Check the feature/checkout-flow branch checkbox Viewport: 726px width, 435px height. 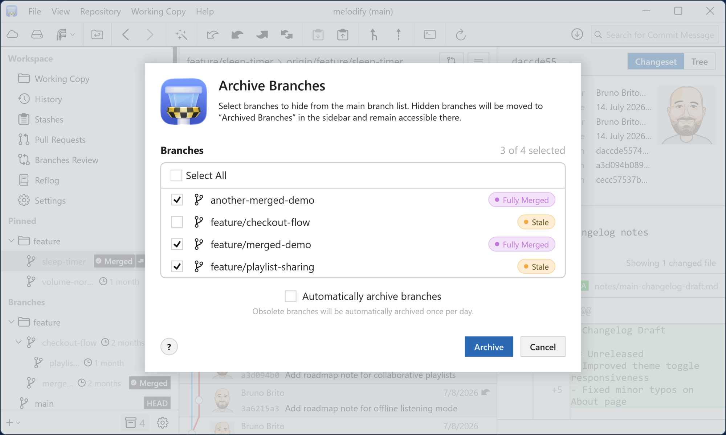coord(177,222)
